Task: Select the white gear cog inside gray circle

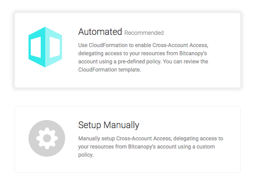Action: (x=47, y=138)
